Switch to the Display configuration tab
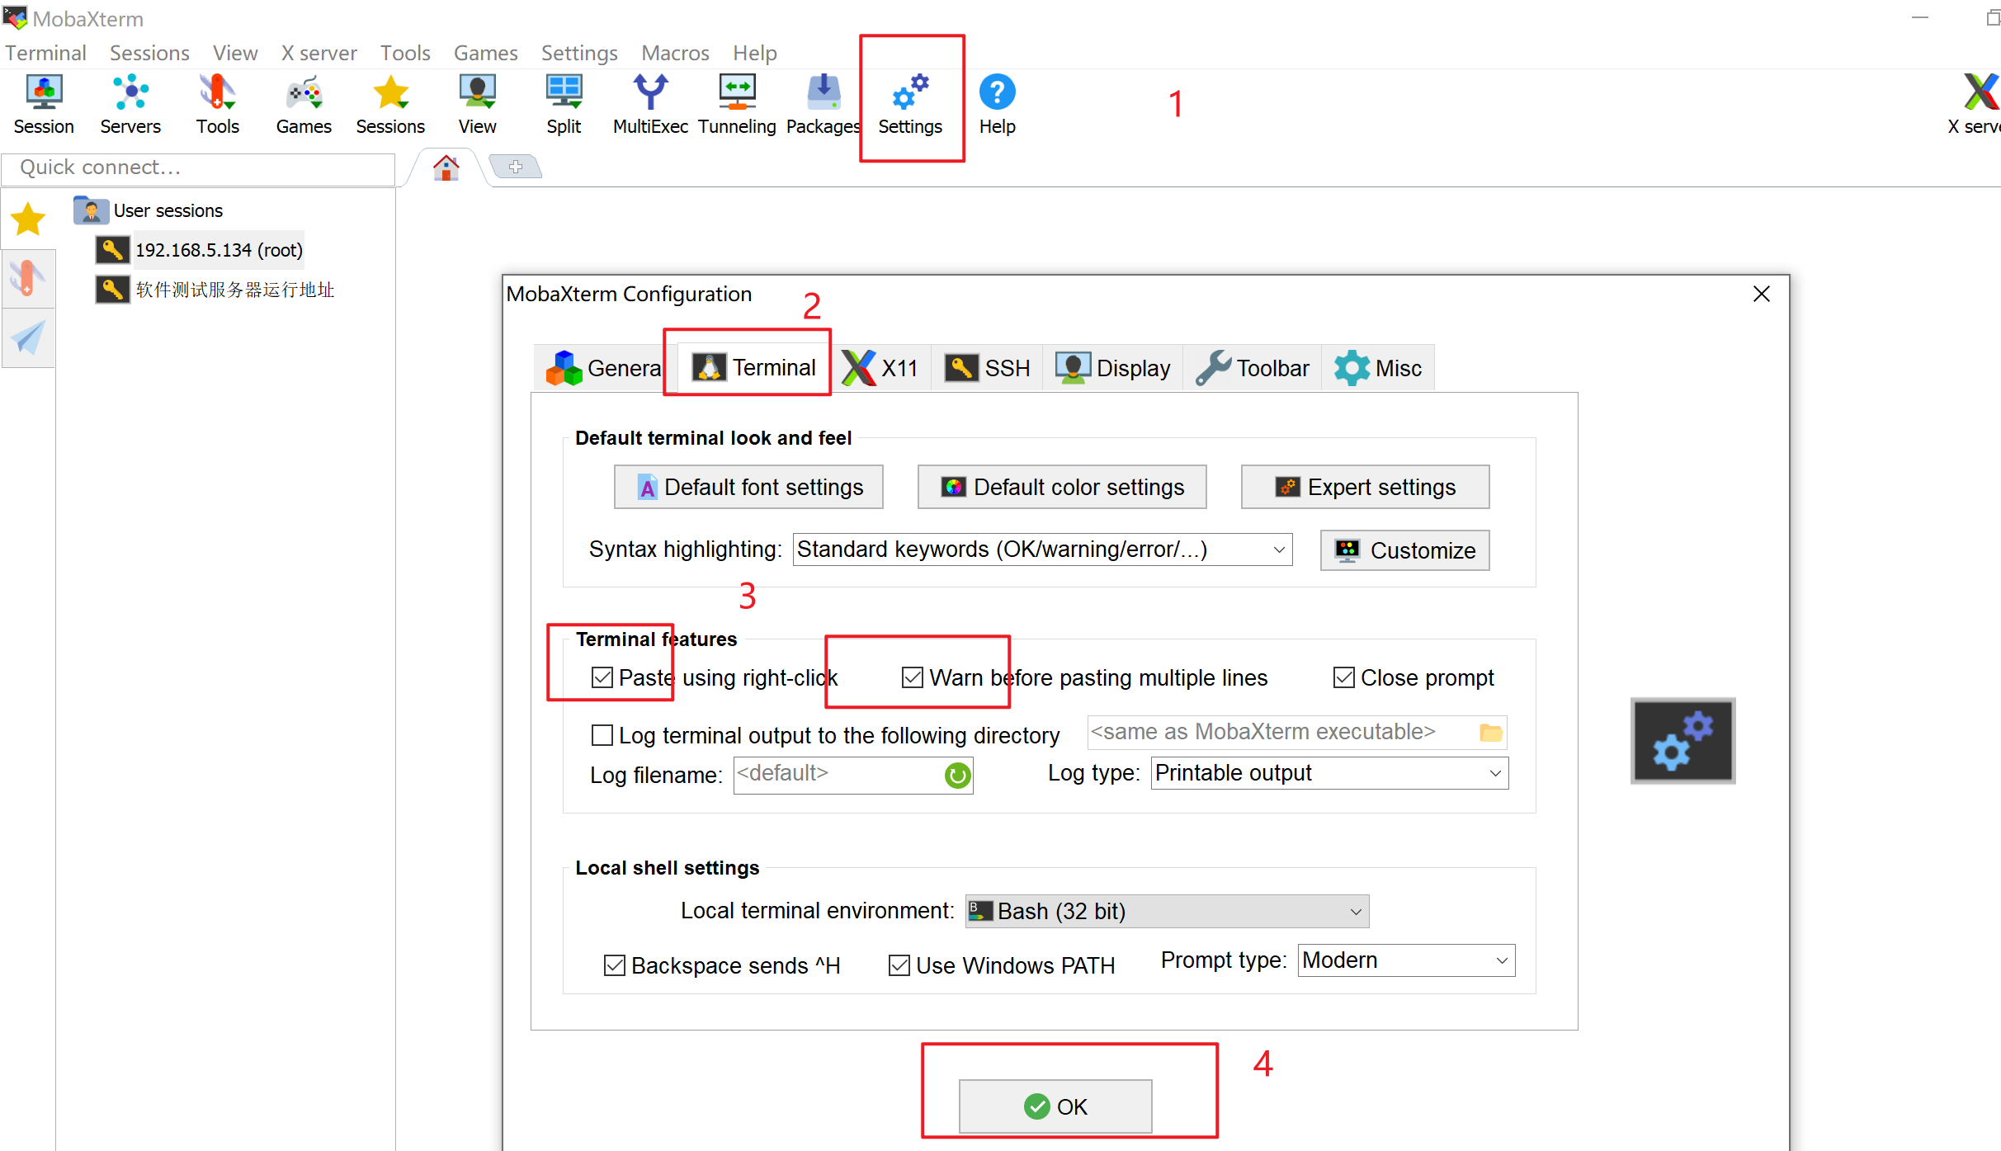Image resolution: width=2001 pixels, height=1151 pixels. tap(1112, 368)
